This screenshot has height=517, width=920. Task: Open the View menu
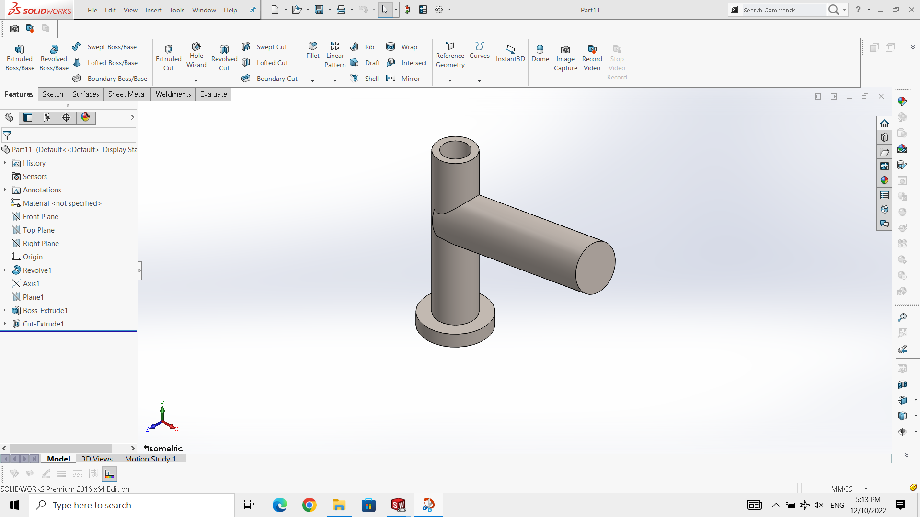point(130,10)
